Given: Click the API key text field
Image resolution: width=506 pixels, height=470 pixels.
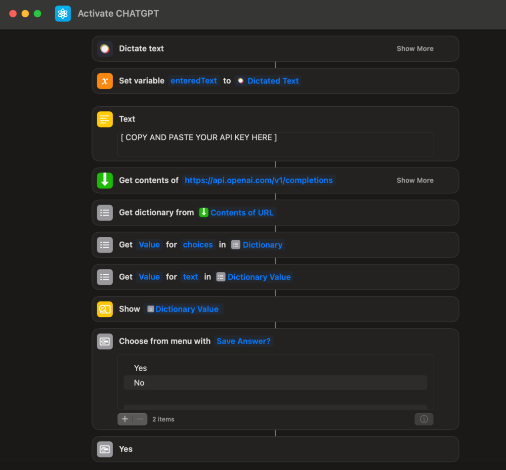Looking at the screenshot, I should (x=275, y=144).
